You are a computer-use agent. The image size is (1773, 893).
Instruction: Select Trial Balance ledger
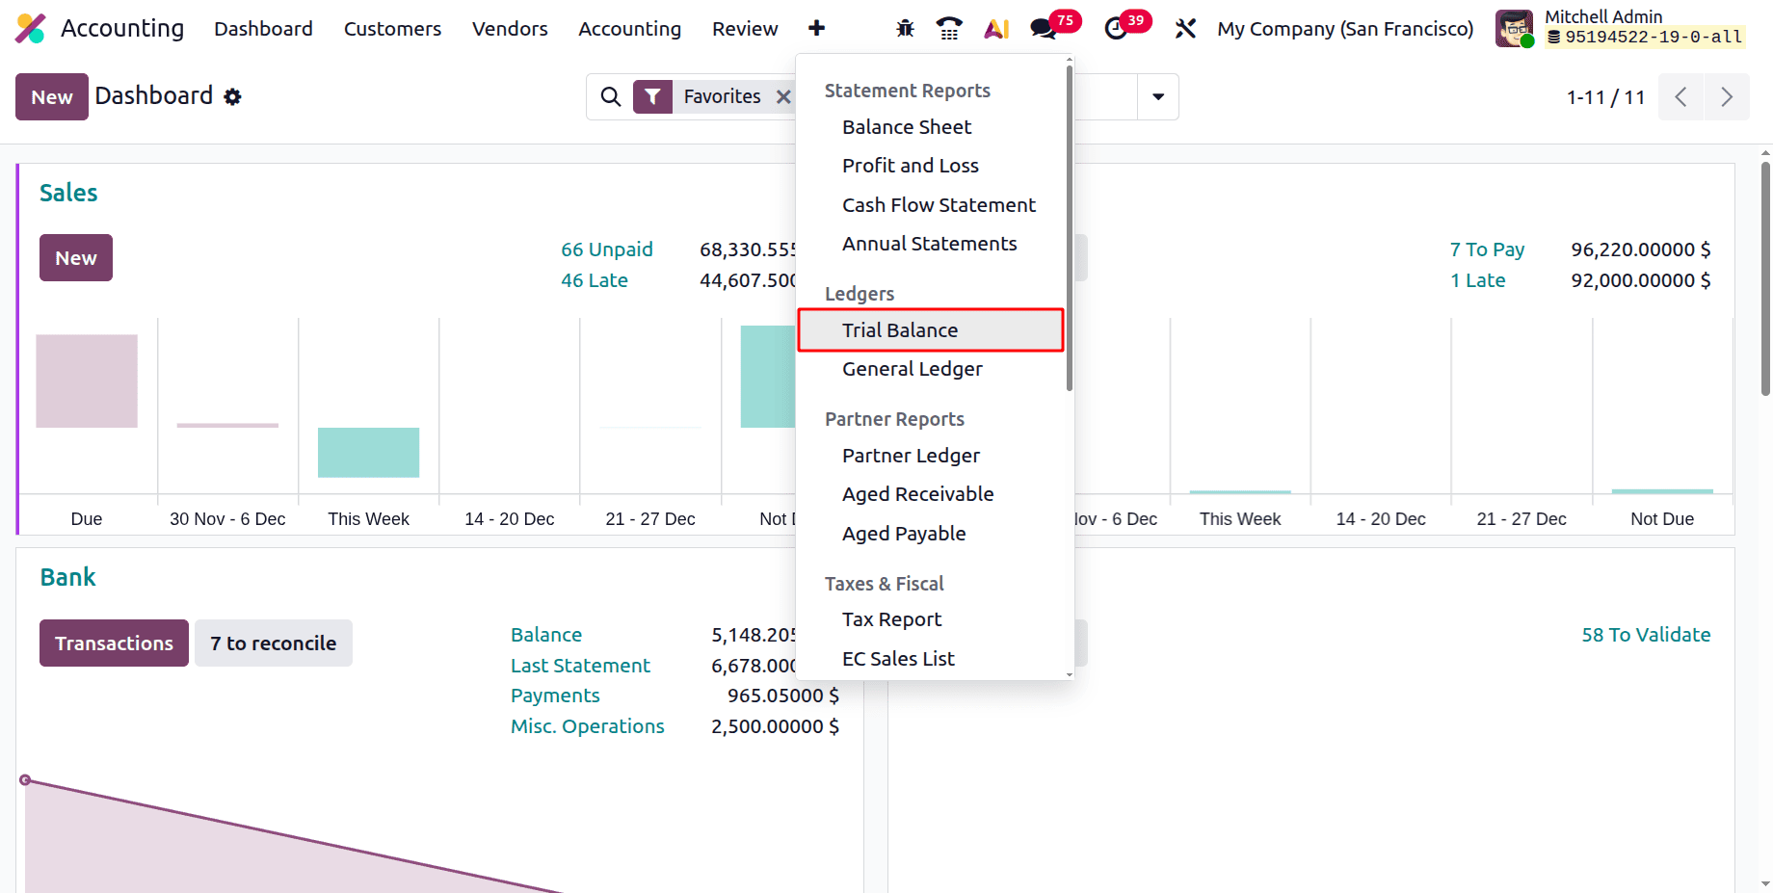pyautogui.click(x=931, y=330)
